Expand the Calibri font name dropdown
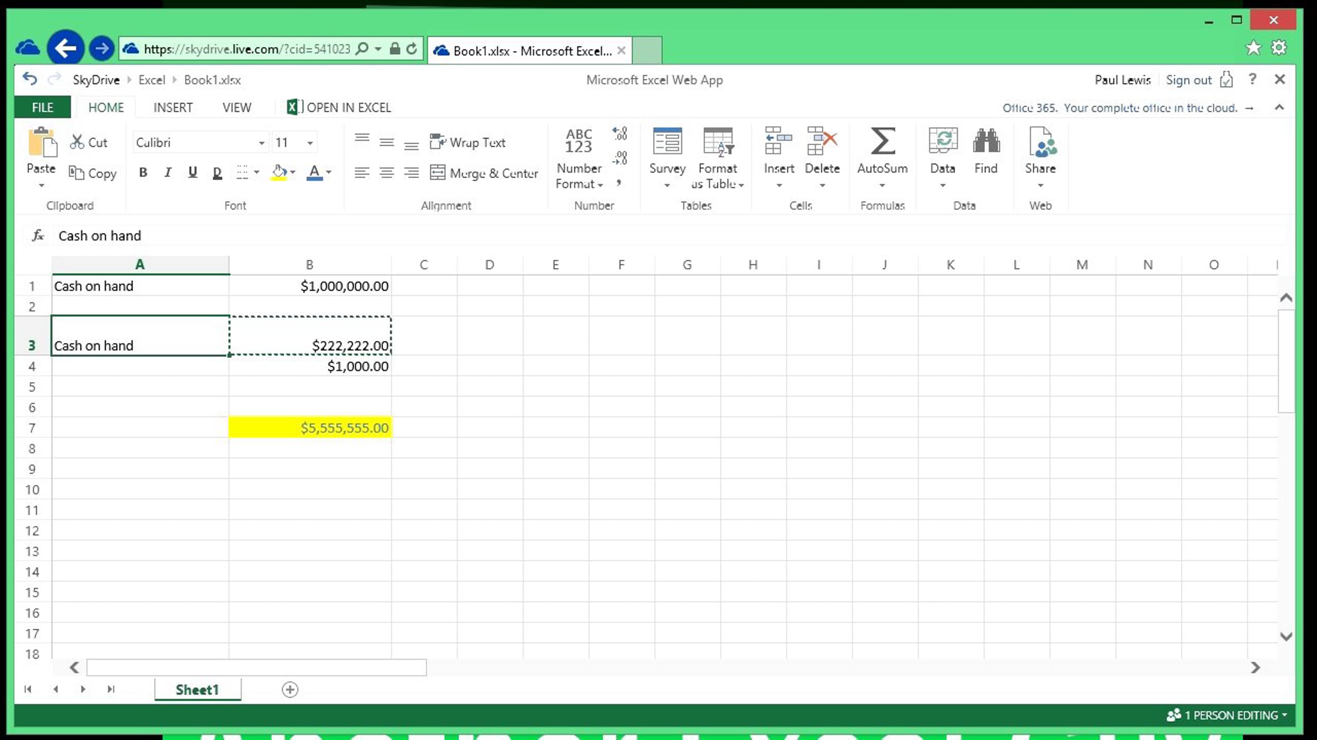Image resolution: width=1317 pixels, height=740 pixels. [262, 143]
